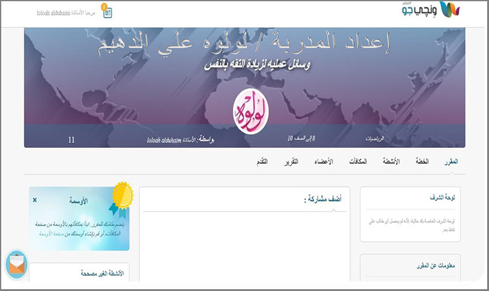Open the mail envelope floating icon
This screenshot has height=291, width=489.
coord(16,264)
